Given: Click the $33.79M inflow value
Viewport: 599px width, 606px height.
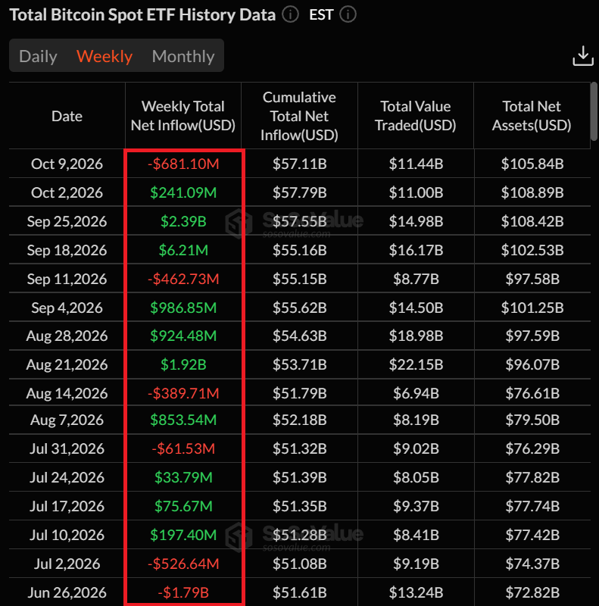Looking at the screenshot, I should [x=183, y=477].
